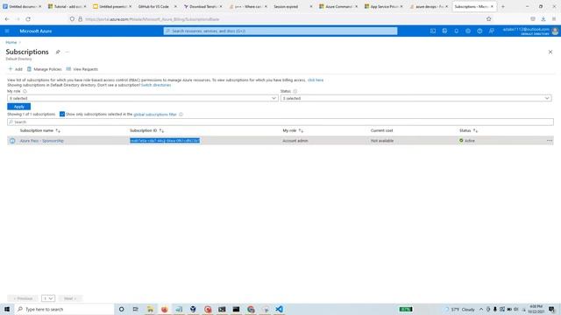Viewport: 561px width, 315px height.
Task: Click View Requests in command bar
Action: (x=82, y=69)
